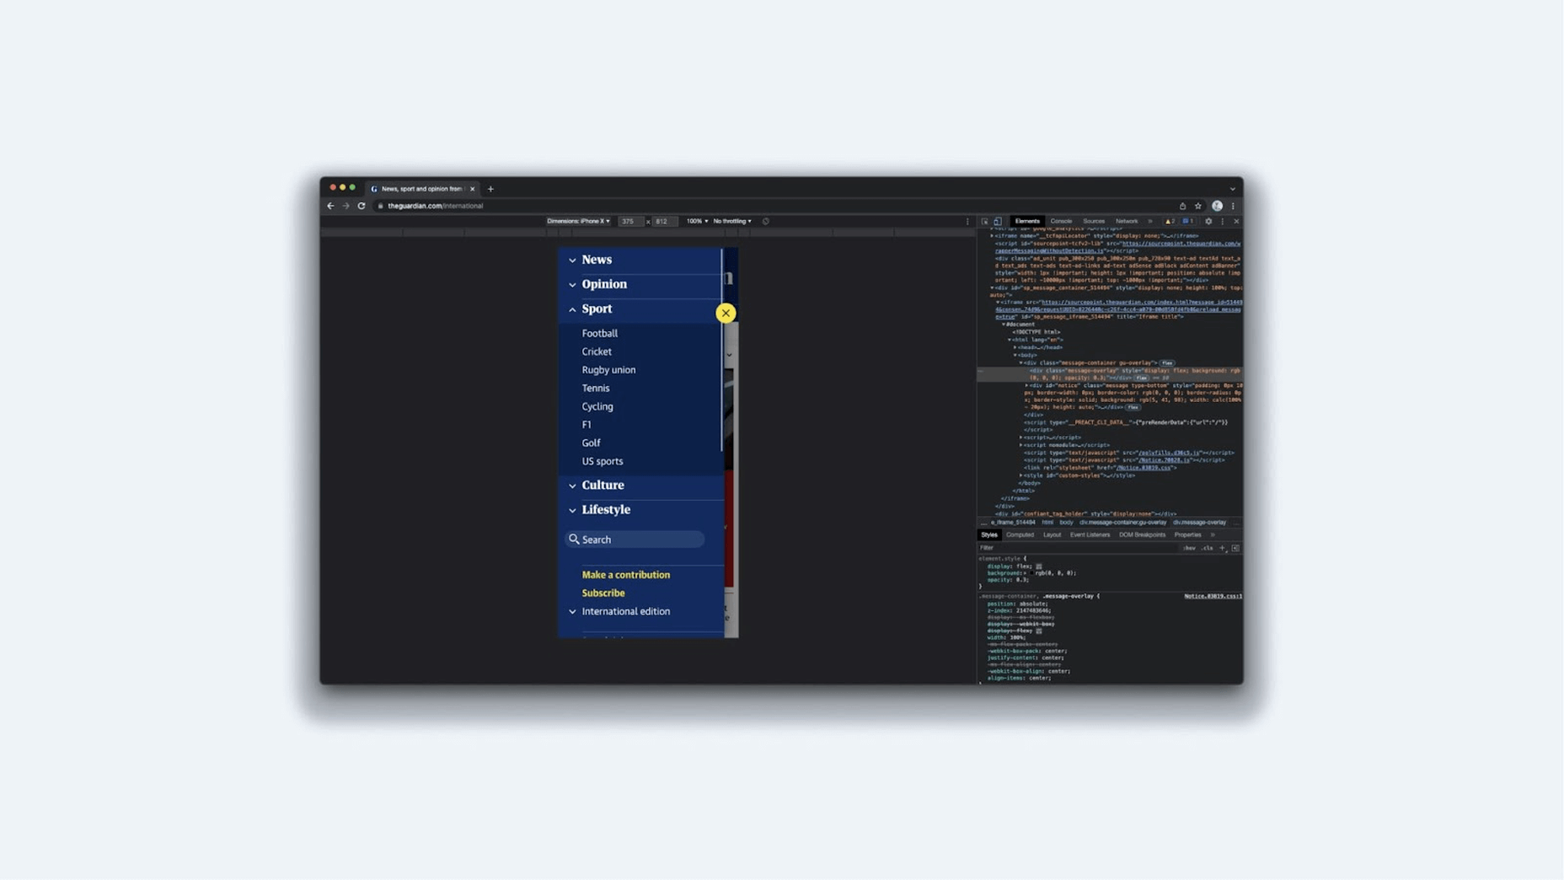This screenshot has width=1564, height=880.
Task: Switch to the Network tab
Action: point(1127,222)
